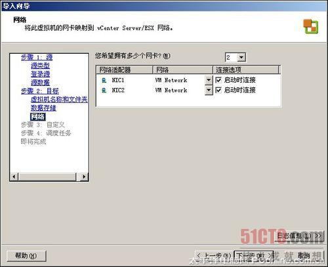The height and width of the screenshot is (267, 328).
Task: Click the NIC2 network adapter icon
Action: pos(104,90)
